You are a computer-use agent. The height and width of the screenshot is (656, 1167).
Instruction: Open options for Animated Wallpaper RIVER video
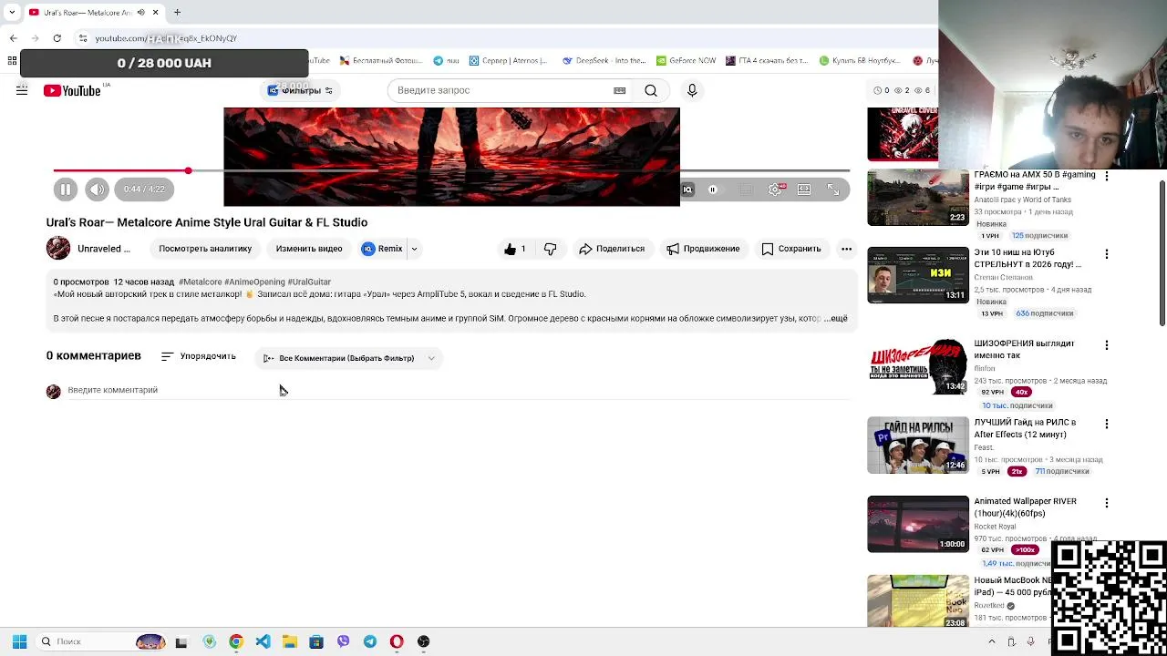click(1107, 503)
